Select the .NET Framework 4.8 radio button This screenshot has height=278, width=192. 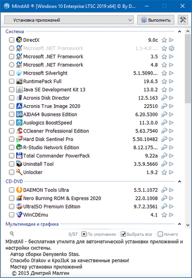[x=12, y=65]
